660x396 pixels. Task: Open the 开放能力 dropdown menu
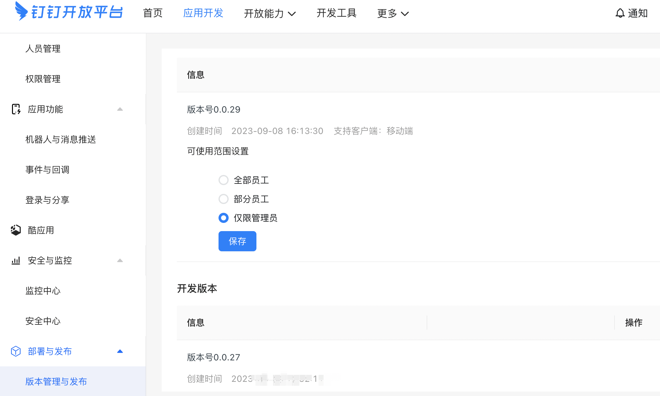point(270,14)
